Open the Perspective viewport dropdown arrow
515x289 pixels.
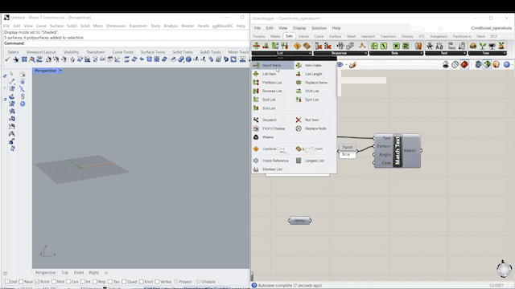click(61, 71)
